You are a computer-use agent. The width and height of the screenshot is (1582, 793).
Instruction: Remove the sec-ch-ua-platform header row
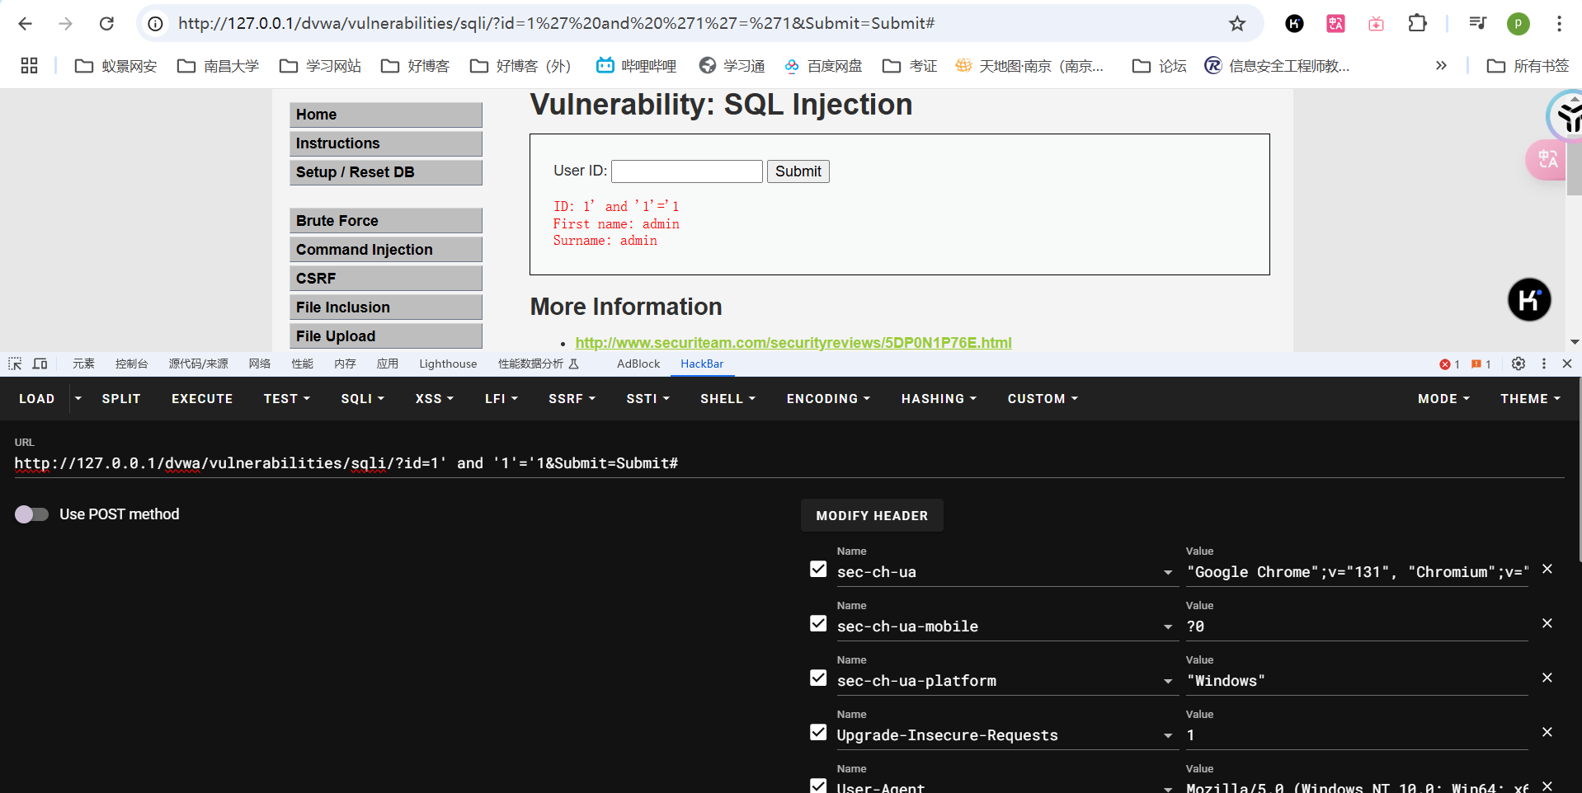click(x=1547, y=678)
